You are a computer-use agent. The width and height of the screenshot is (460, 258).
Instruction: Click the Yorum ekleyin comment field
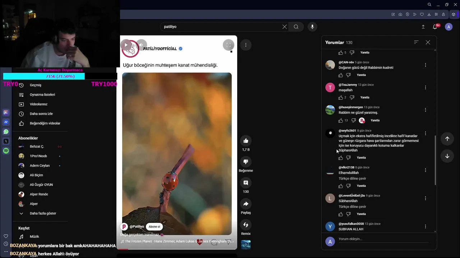click(x=383, y=239)
